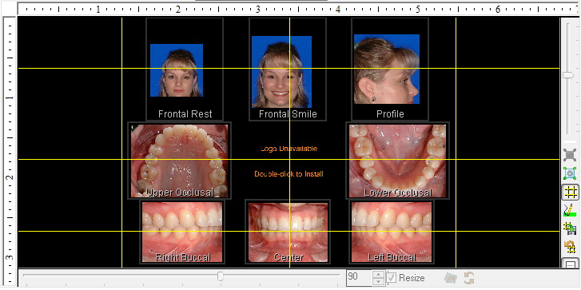Select the Frontal Rest photo

pyautogui.click(x=177, y=70)
